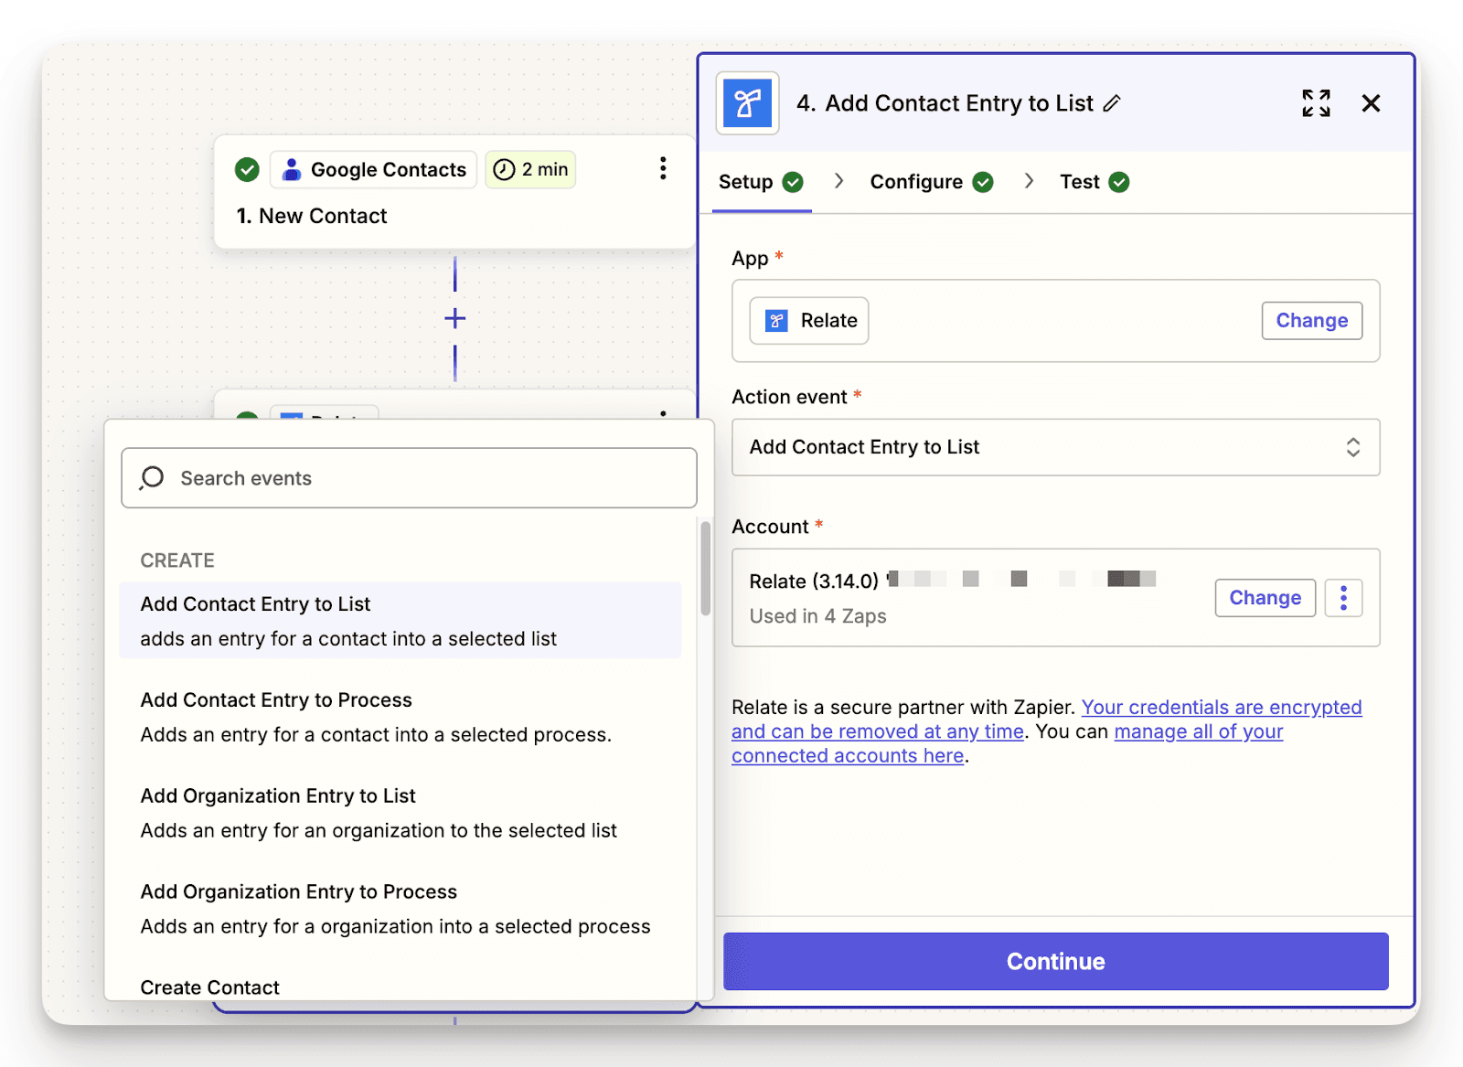Click the Google Contacts app chip
The width and height of the screenshot is (1463, 1067).
pyautogui.click(x=373, y=169)
